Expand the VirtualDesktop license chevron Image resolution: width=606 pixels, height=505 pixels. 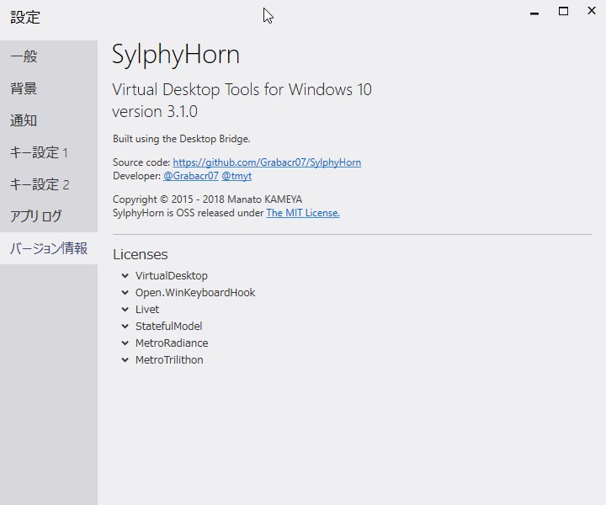coord(125,276)
